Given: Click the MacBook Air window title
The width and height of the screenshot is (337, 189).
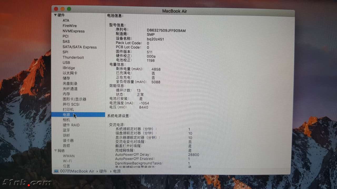Looking at the screenshot, I should 175,11.
